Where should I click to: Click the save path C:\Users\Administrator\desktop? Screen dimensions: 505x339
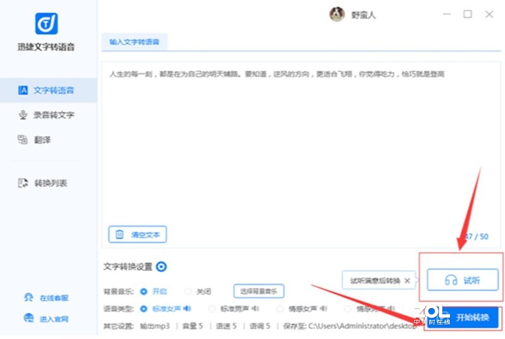pyautogui.click(x=362, y=326)
